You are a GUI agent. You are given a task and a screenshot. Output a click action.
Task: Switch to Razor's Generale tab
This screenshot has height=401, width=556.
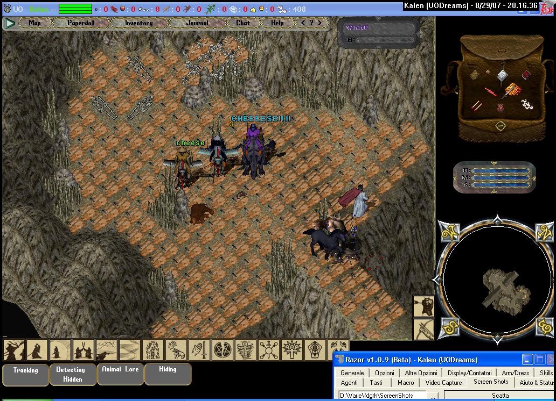(352, 373)
